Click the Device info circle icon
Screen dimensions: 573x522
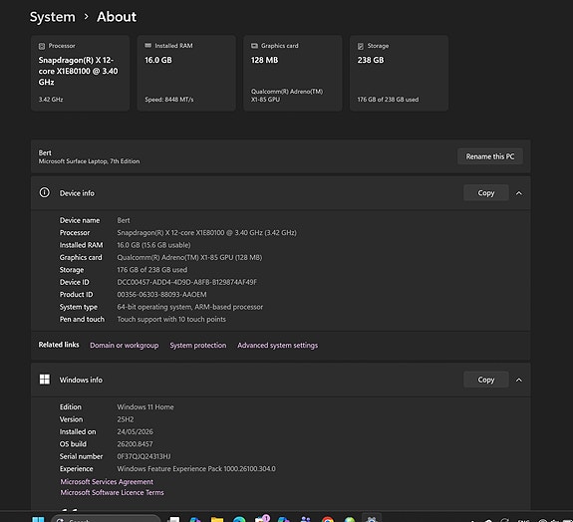point(45,192)
